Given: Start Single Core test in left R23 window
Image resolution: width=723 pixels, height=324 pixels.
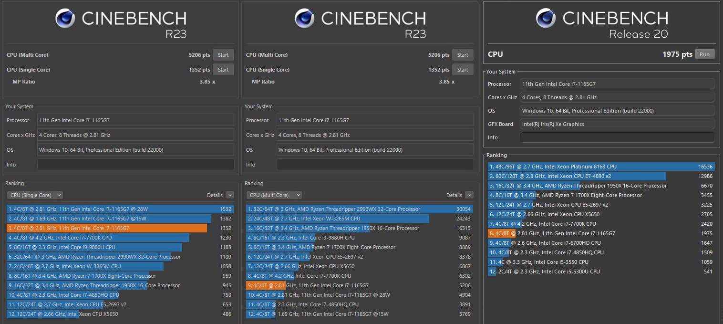Looking at the screenshot, I should point(223,70).
